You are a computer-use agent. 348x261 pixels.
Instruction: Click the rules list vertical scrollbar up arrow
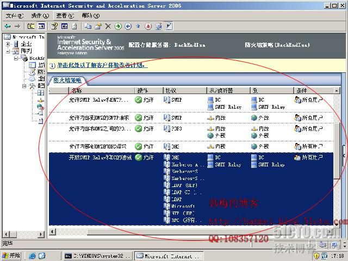tap(337, 91)
